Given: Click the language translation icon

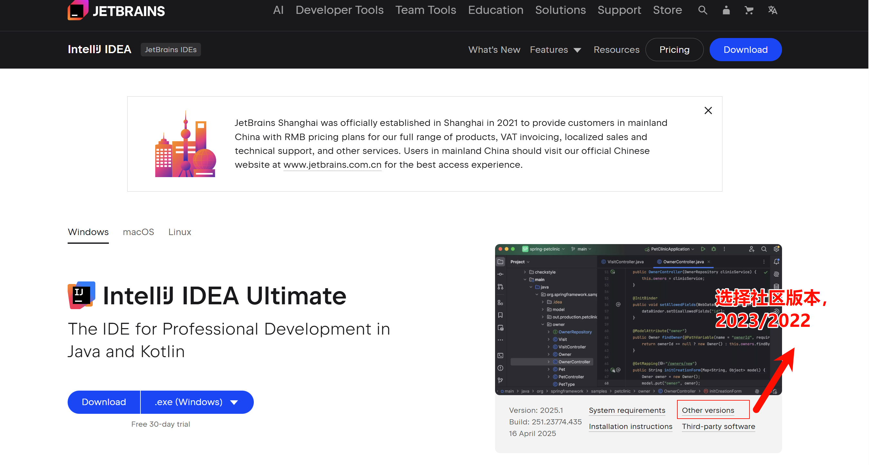Looking at the screenshot, I should (772, 10).
